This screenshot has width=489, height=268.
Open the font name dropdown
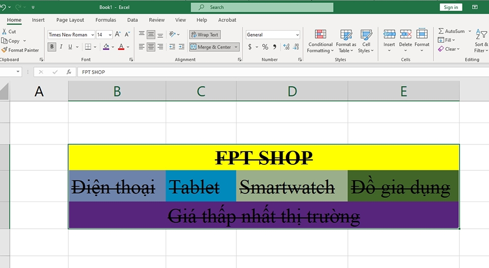point(93,35)
